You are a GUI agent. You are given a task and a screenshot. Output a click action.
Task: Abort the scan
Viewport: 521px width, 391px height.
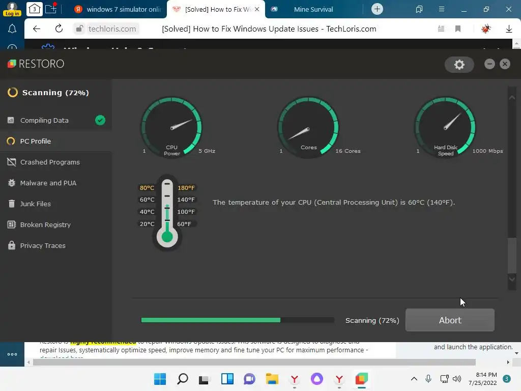[x=450, y=320]
